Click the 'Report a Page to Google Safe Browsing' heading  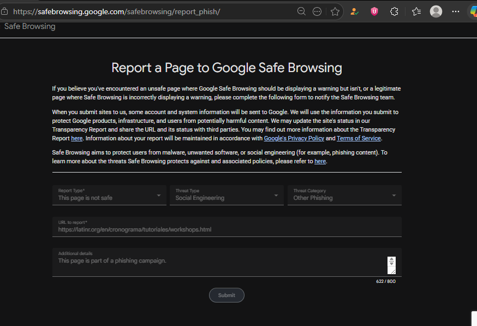[x=226, y=68]
